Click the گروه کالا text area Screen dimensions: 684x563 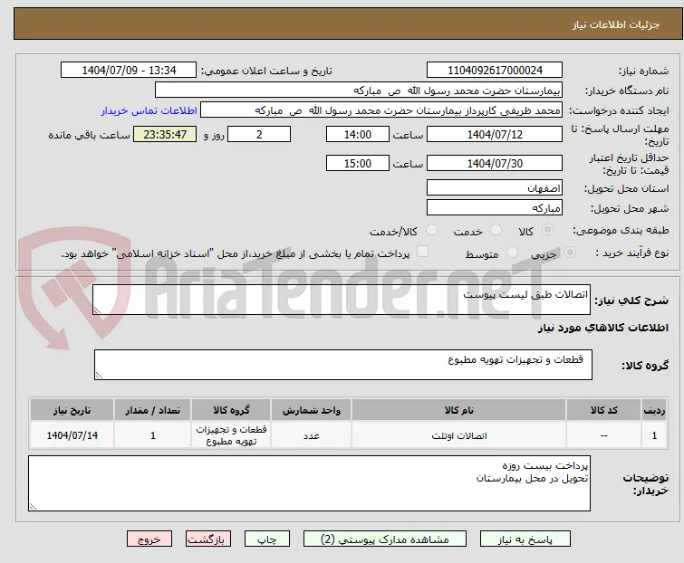tap(343, 365)
